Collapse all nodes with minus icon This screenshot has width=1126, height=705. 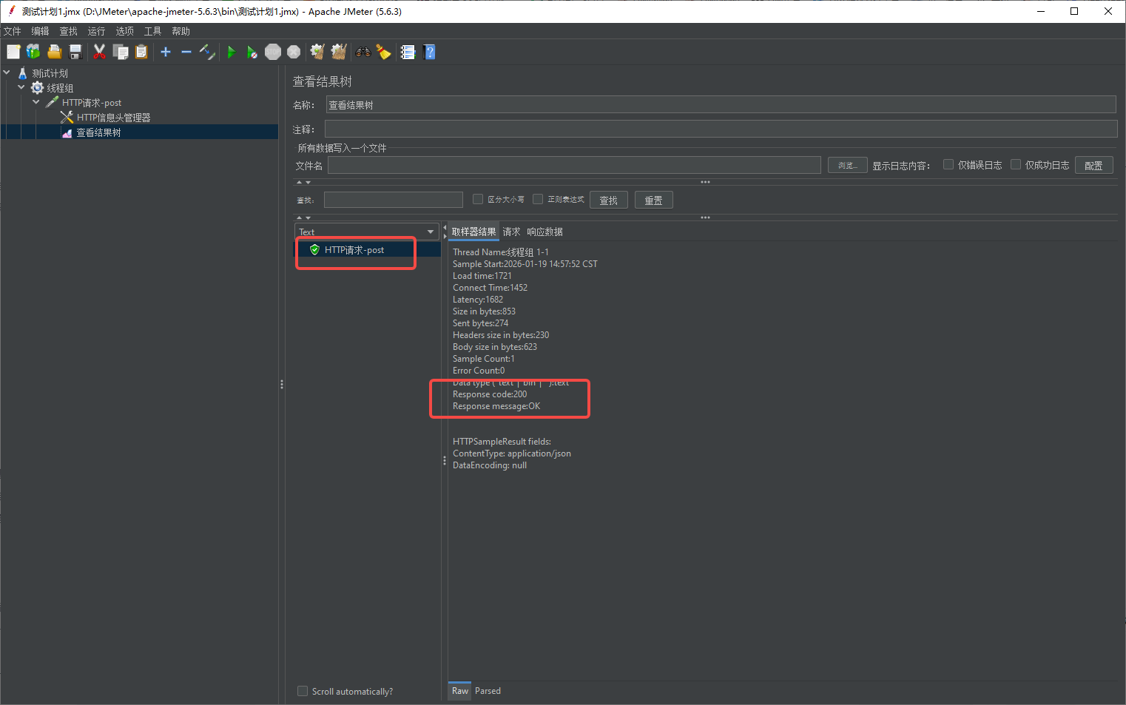click(186, 52)
